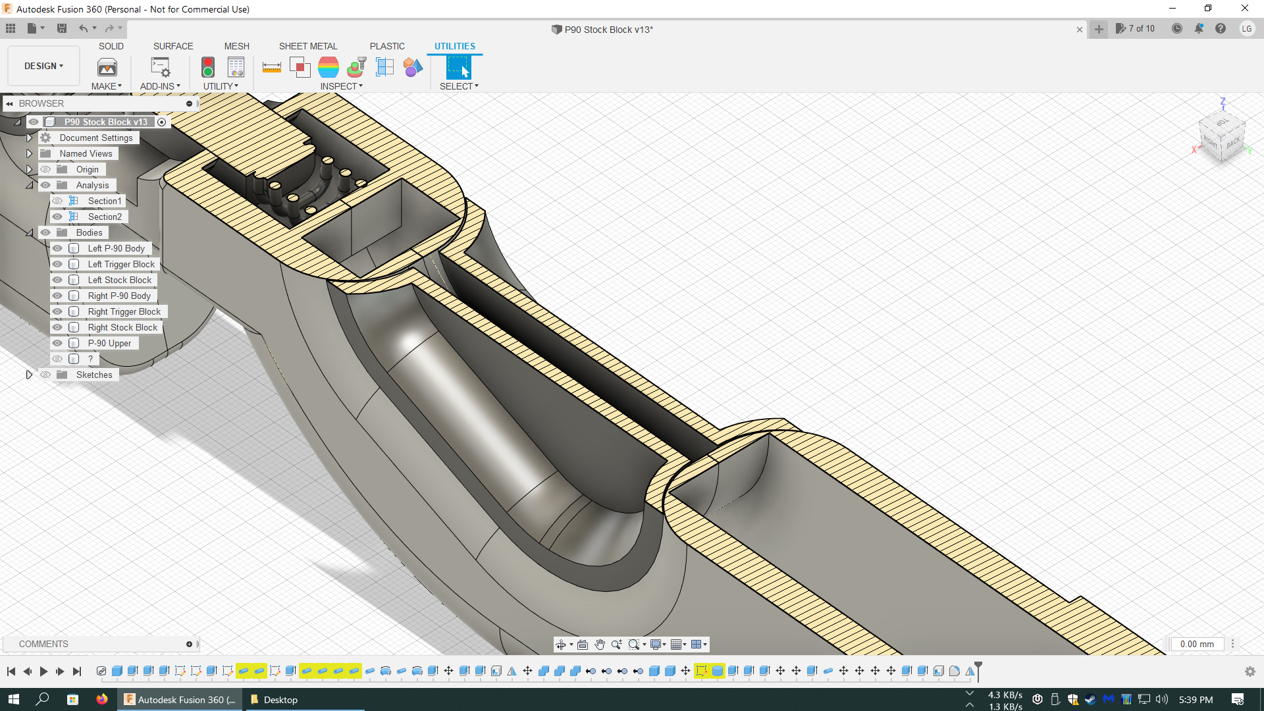Activate the Select tool icon
The width and height of the screenshot is (1264, 711).
pos(458,67)
